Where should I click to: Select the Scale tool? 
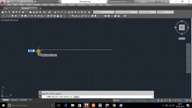(x=93, y=16)
